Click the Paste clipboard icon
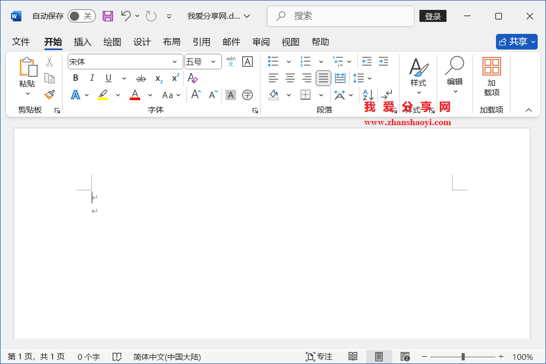The width and height of the screenshot is (546, 364). coord(28,67)
